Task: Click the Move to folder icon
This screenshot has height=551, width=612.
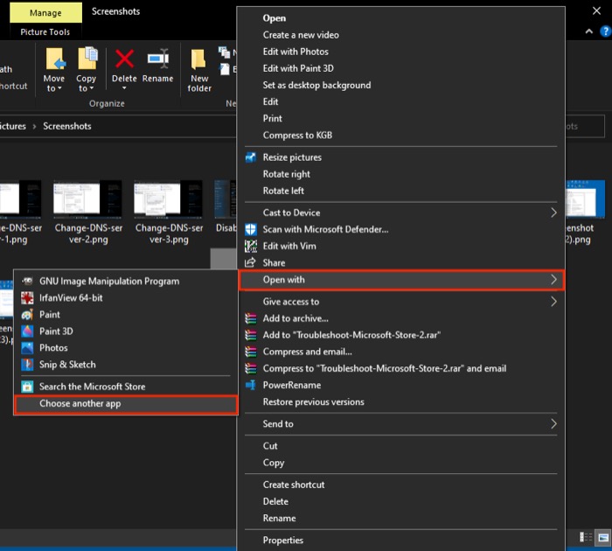Action: pos(55,59)
